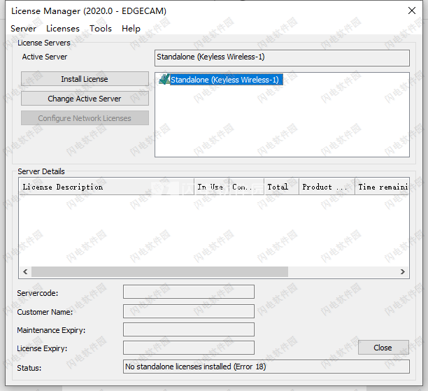Click the green checkmark server icon
Image resolution: width=428 pixels, height=391 pixels.
[164, 80]
